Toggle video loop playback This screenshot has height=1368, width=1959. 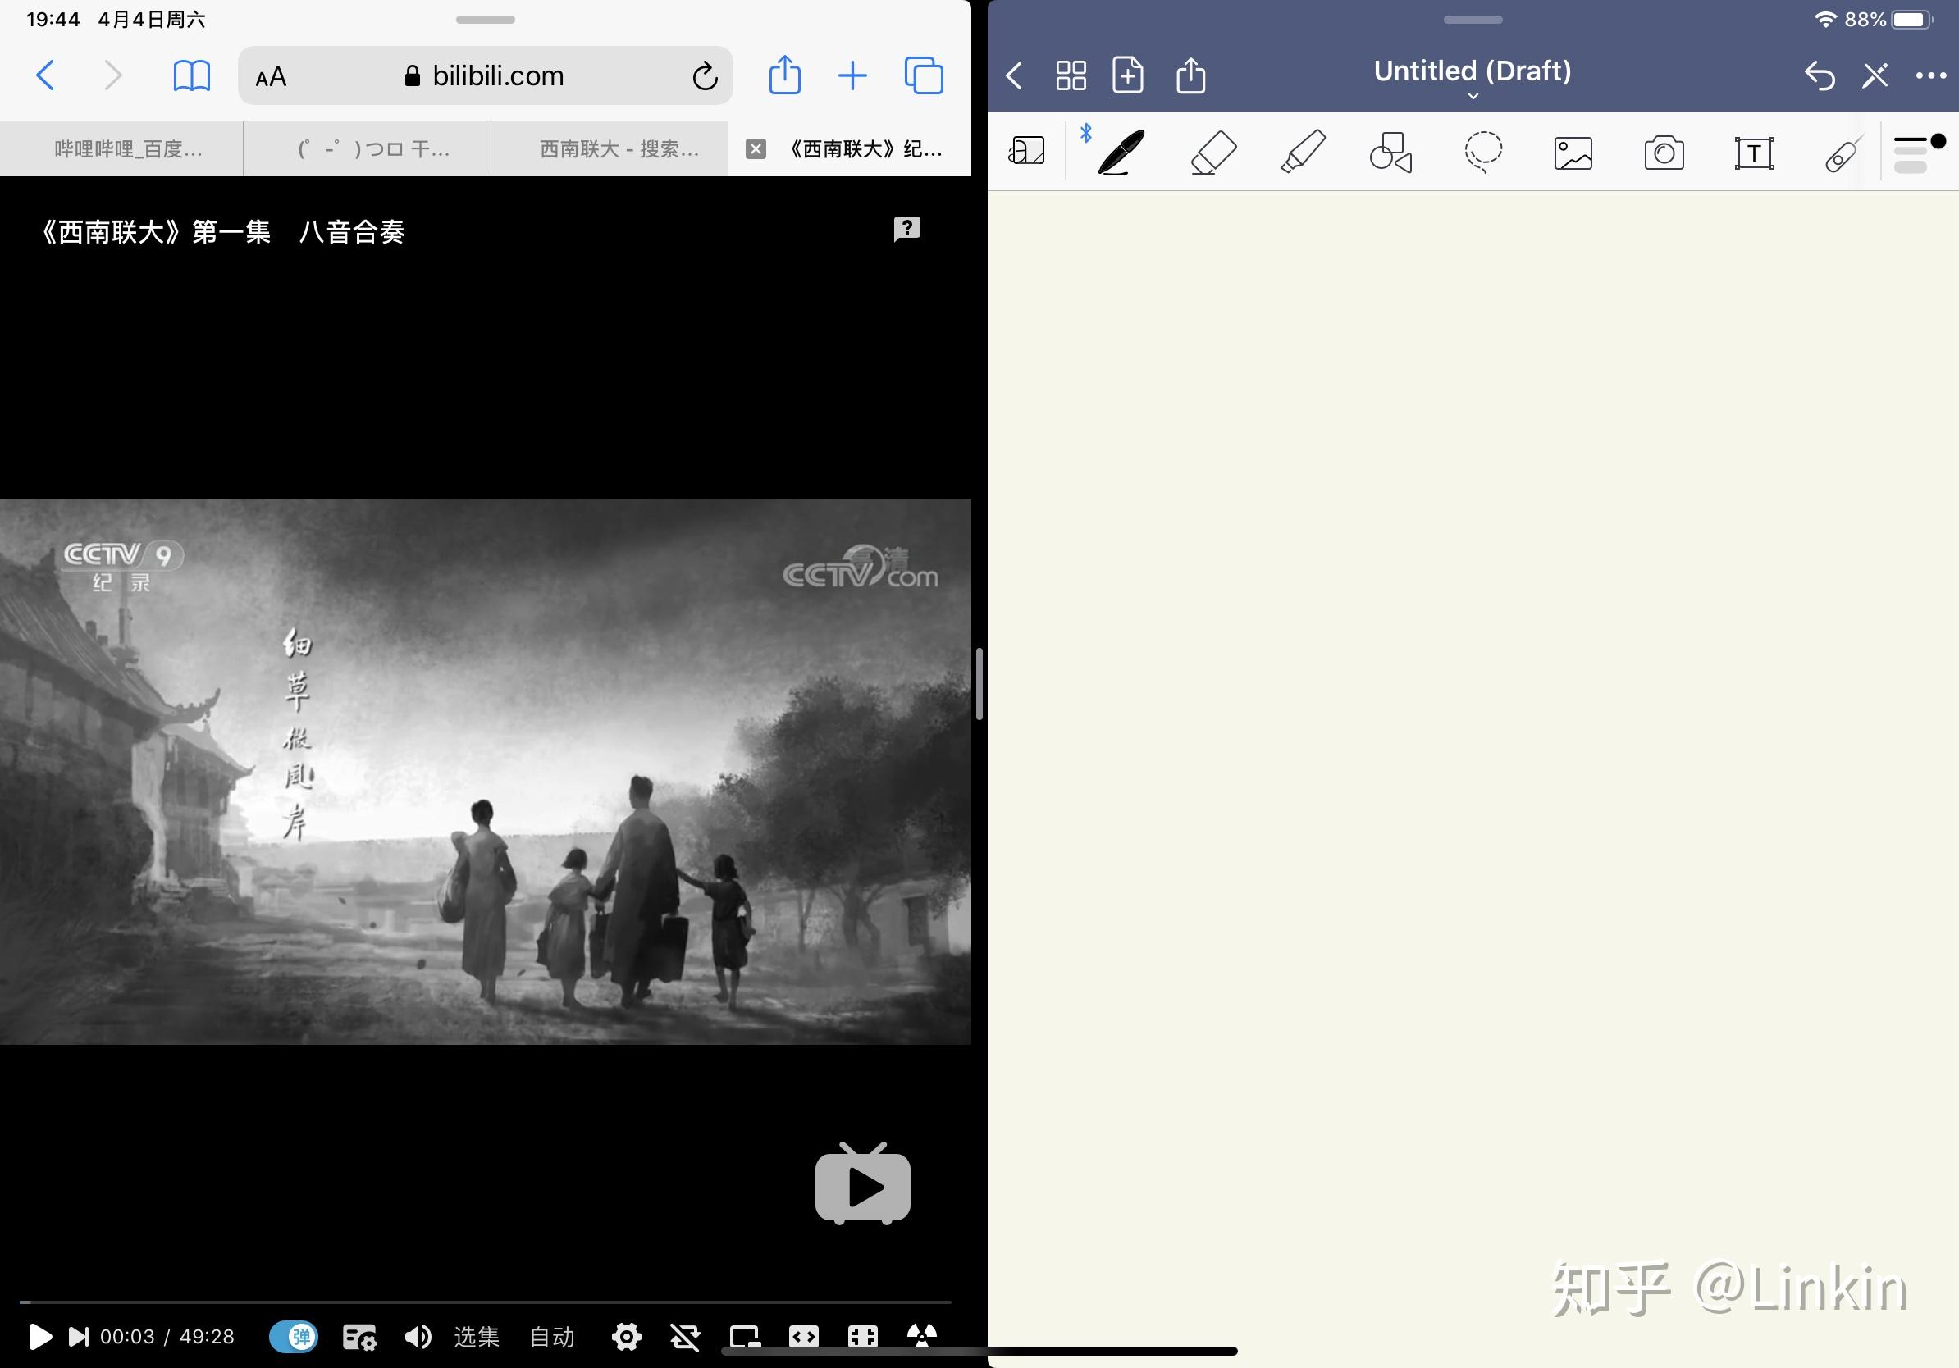point(685,1337)
